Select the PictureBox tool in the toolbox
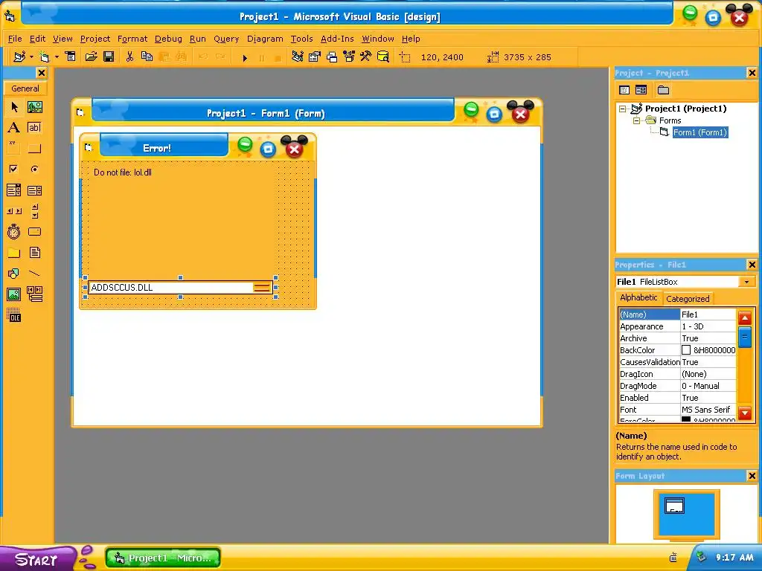 tap(34, 107)
